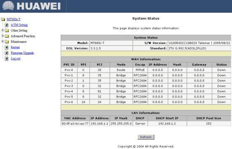Select Maintenance in the tree
Image resolution: width=232 pixels, height=149 pixels.
(x=18, y=42)
